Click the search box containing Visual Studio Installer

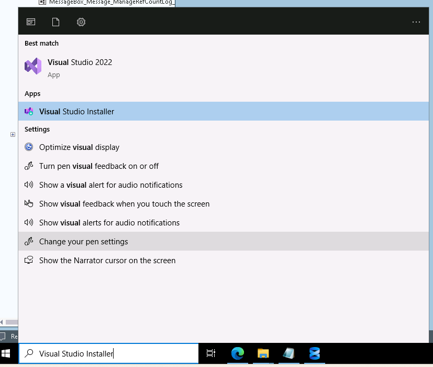(x=109, y=353)
